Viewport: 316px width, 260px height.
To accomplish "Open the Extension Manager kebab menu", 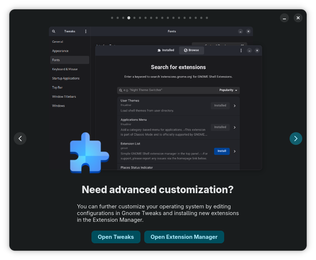I will coord(241,51).
